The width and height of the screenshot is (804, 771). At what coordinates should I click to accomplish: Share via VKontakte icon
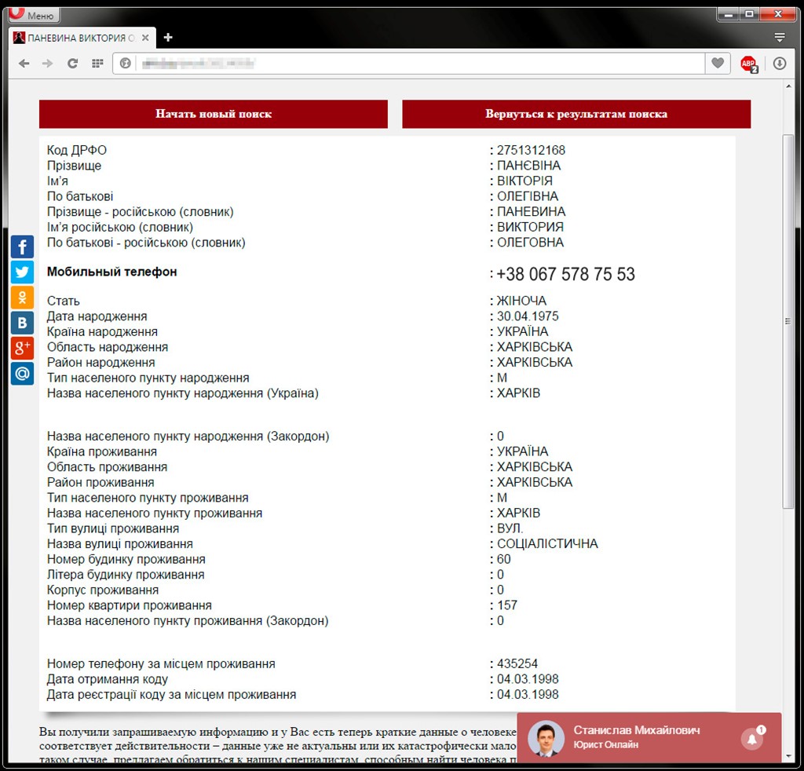pos(22,323)
